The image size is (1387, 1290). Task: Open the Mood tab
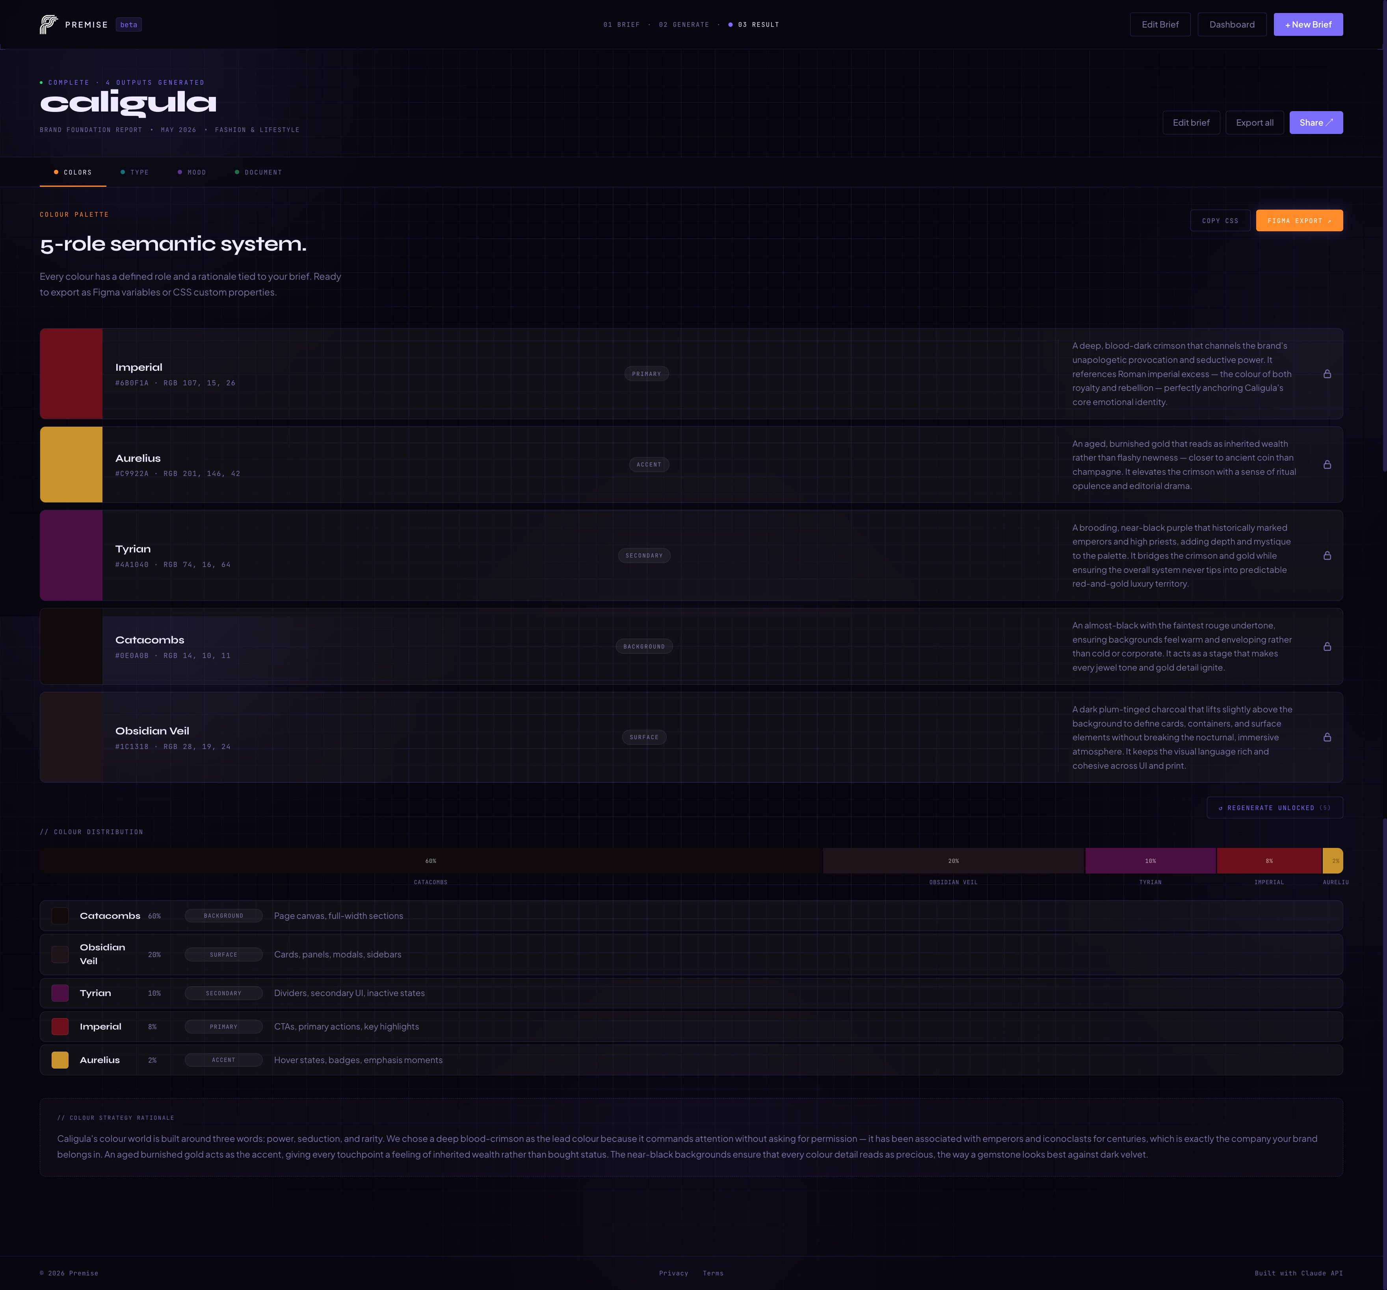(x=192, y=172)
